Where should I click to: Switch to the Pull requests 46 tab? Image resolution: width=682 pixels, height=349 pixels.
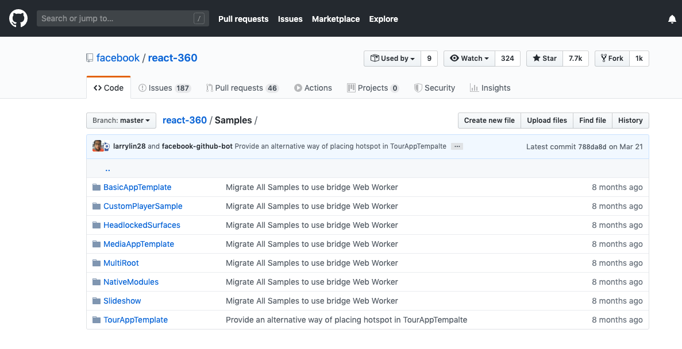(242, 88)
